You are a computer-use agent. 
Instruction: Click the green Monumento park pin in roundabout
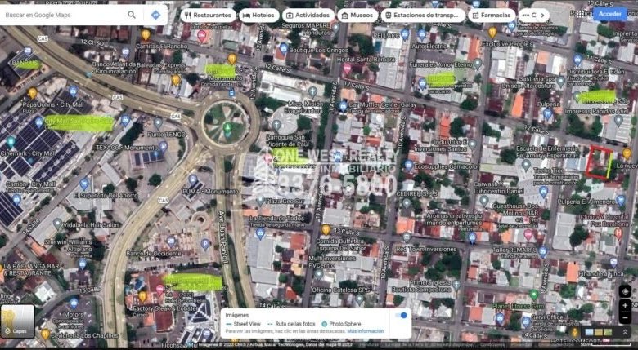pyautogui.click(x=228, y=127)
